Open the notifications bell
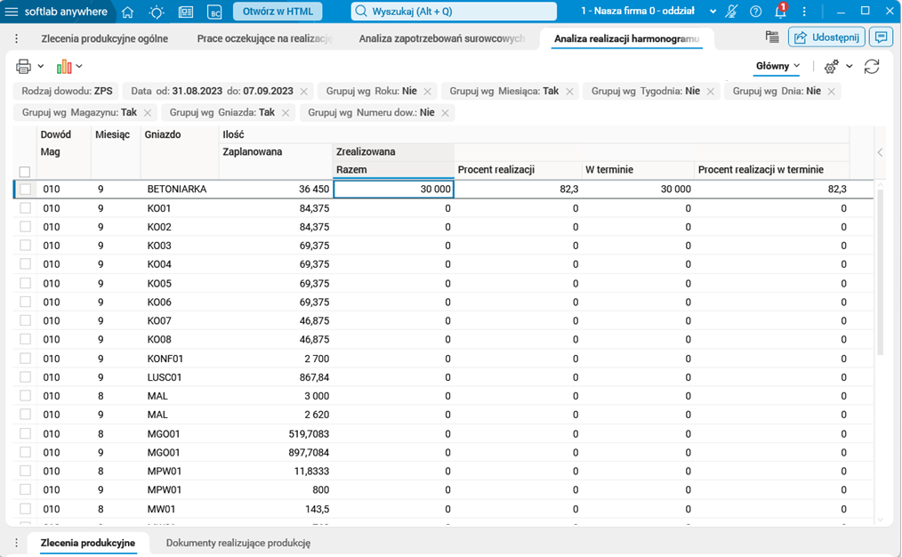The width and height of the screenshot is (902, 557). tap(780, 12)
